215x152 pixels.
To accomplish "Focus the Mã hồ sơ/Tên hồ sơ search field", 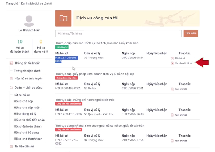I will tap(118, 34).
